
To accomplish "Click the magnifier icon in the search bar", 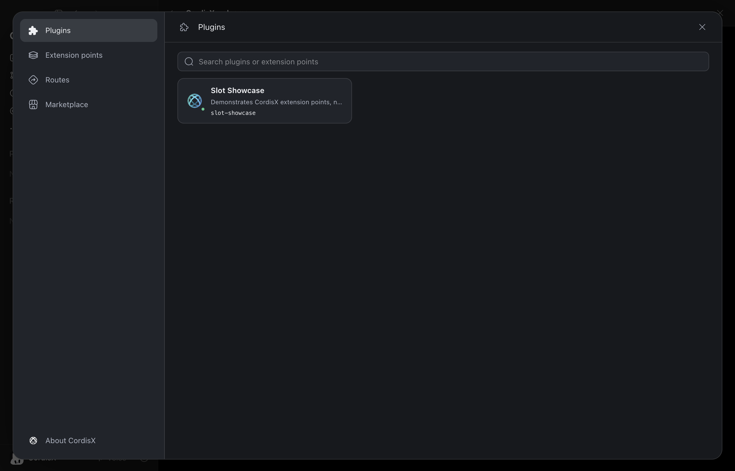I will coord(189,61).
